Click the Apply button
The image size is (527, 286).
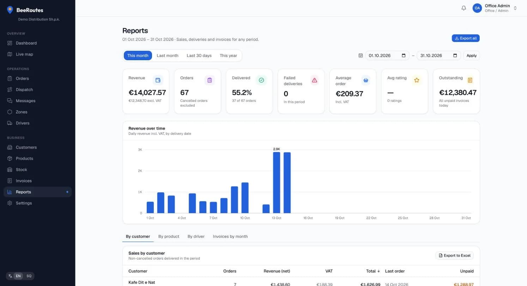point(472,56)
